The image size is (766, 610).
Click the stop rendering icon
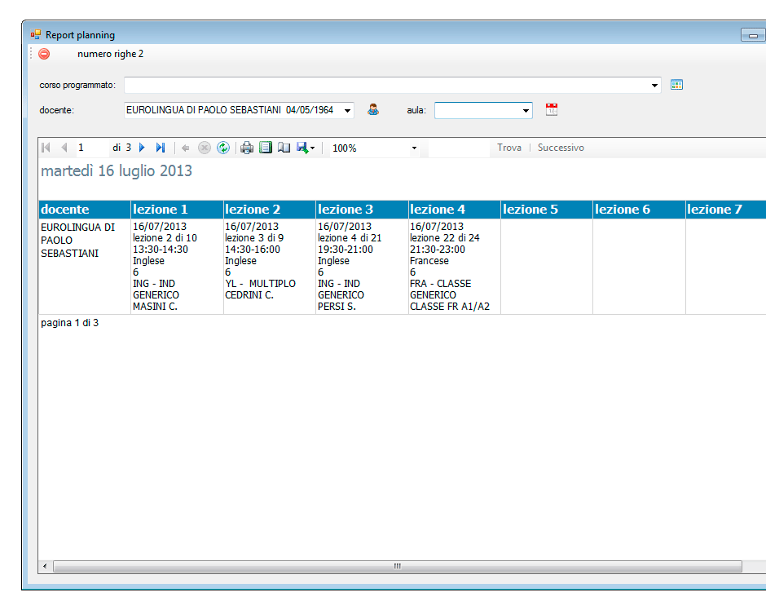pos(205,148)
